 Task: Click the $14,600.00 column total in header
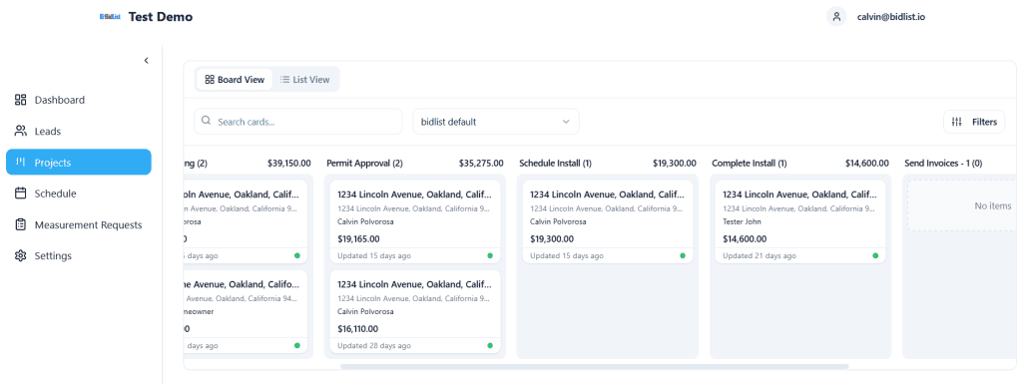click(867, 163)
